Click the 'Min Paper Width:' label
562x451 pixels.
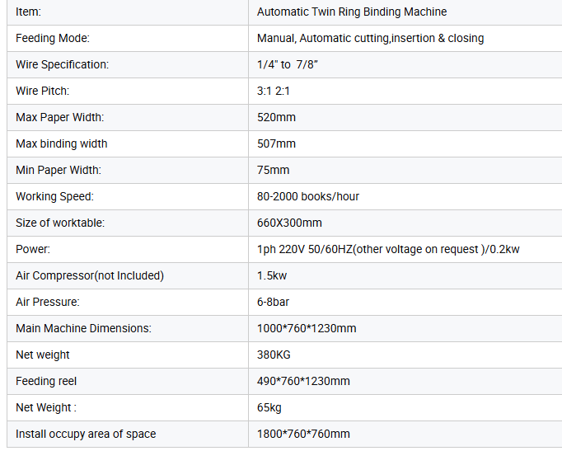click(x=59, y=170)
